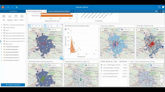Collapse the data pane with chevron

tap(27, 14)
